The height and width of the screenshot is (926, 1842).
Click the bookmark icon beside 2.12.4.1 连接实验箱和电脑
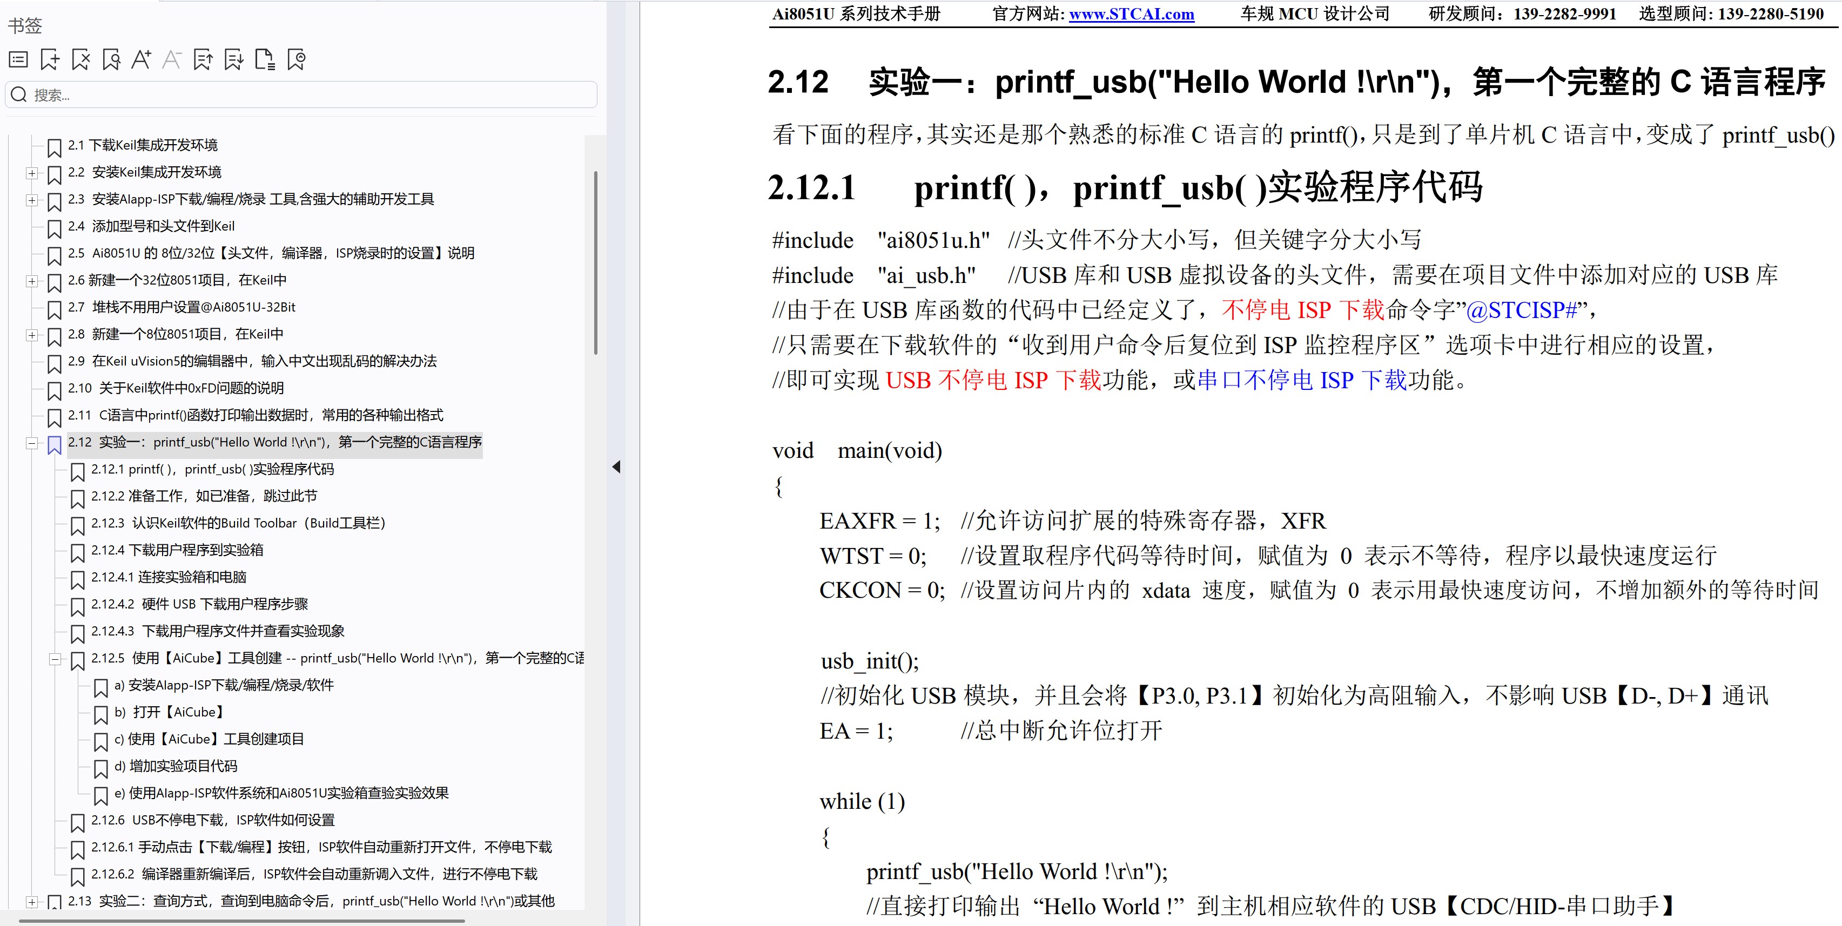[78, 580]
